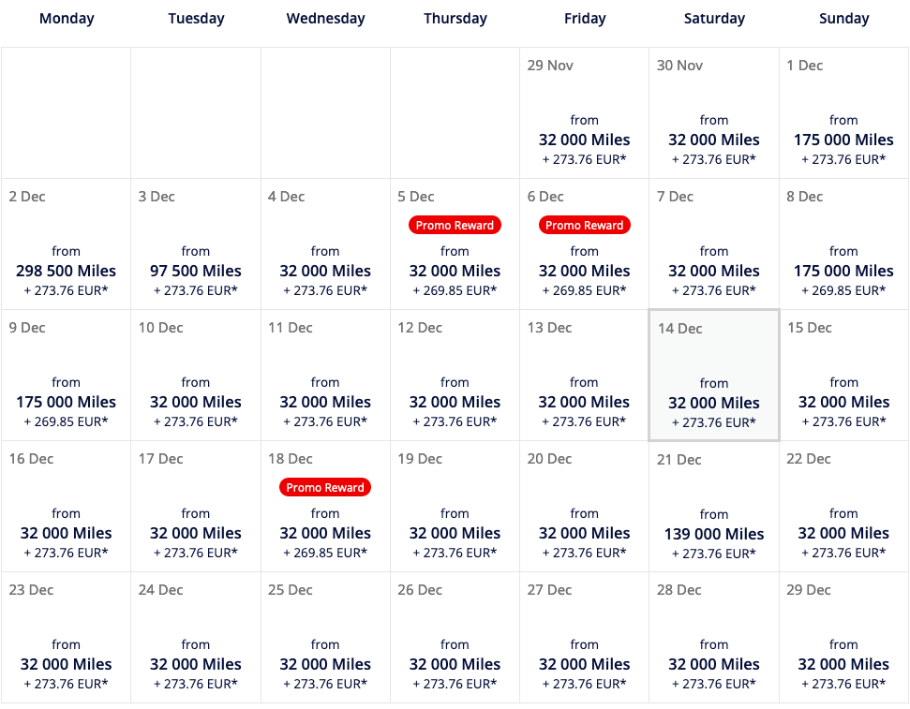Viewport: 910px width, 709px height.
Task: Choose 23 Dec at 32 000 Miles
Action: coord(67,638)
